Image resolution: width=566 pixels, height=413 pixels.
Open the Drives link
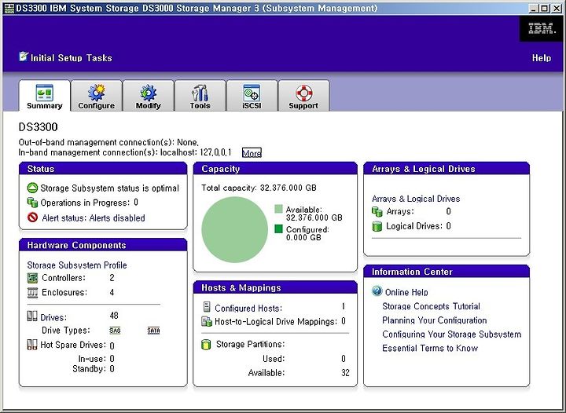(53, 317)
